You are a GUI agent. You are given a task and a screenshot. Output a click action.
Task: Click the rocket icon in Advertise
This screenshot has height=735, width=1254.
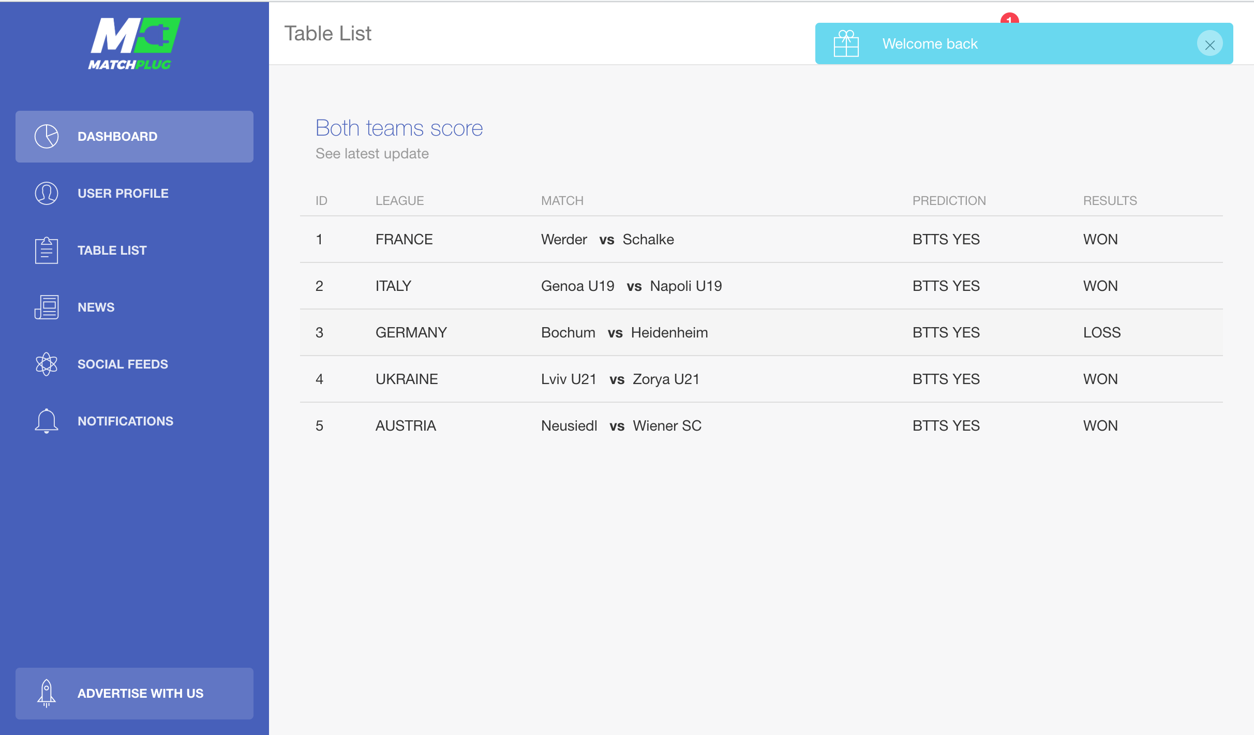pyautogui.click(x=47, y=693)
